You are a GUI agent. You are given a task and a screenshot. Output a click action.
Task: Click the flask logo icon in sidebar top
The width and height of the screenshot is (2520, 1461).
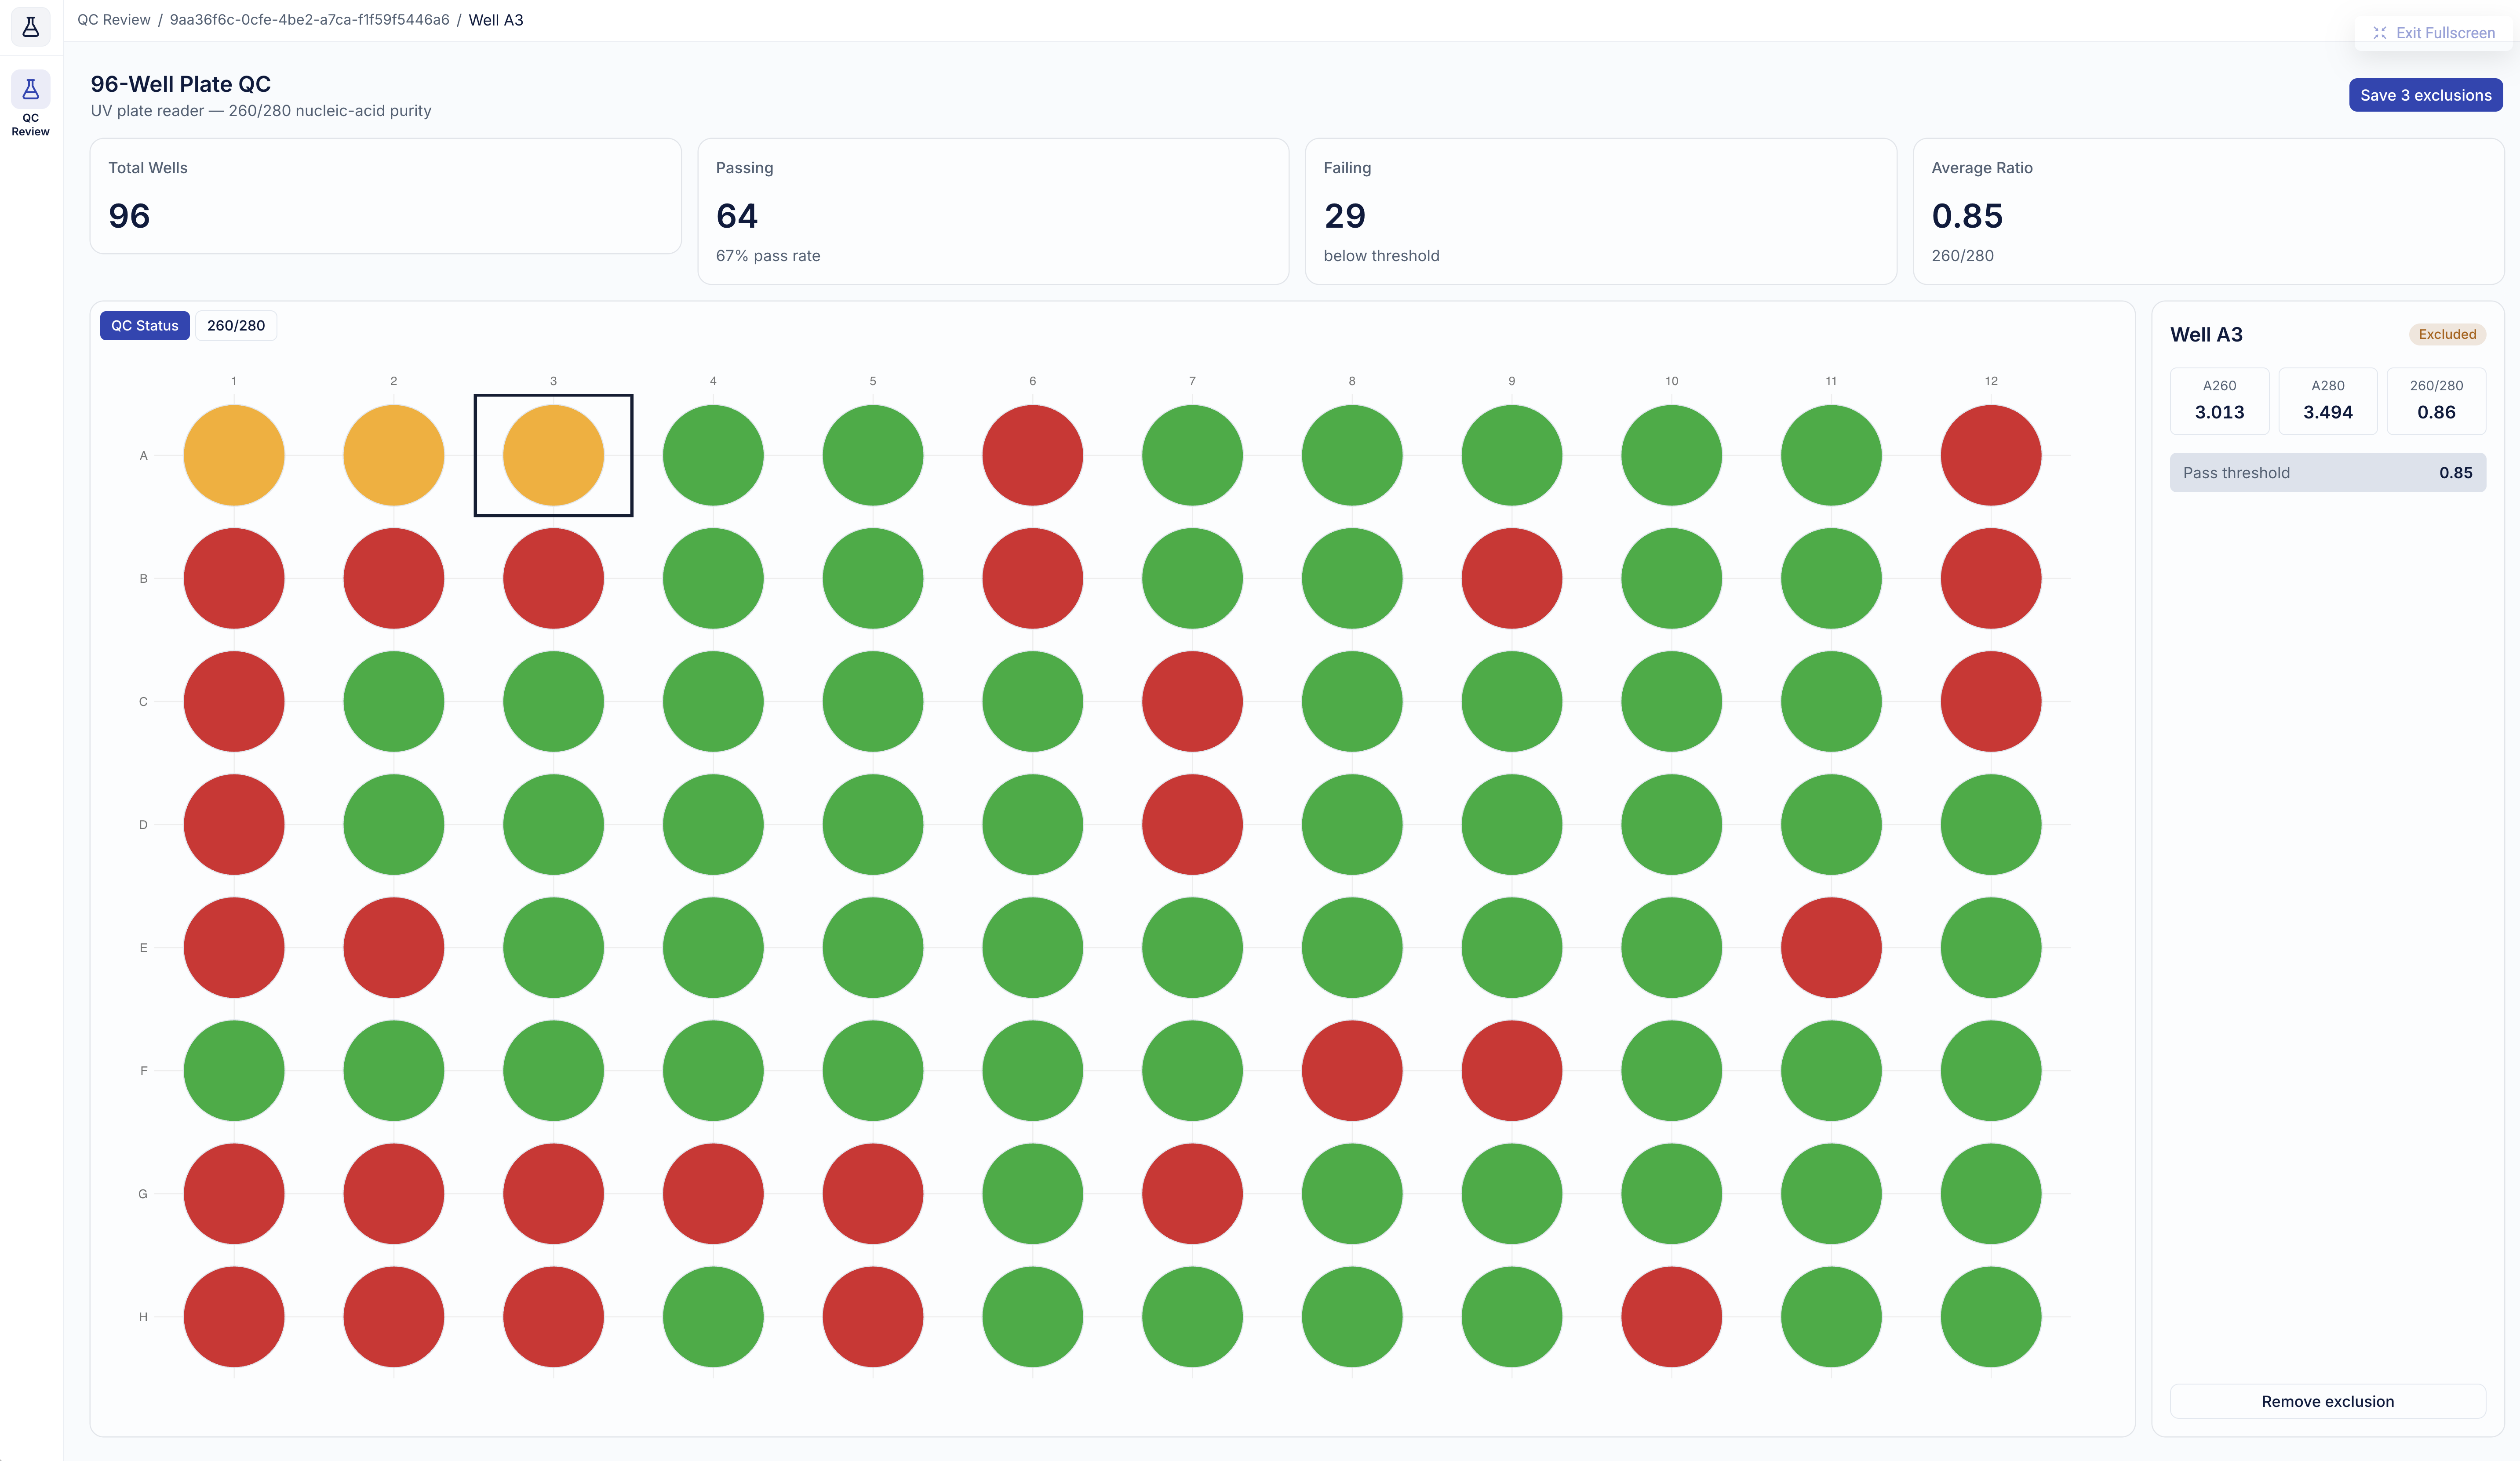click(31, 26)
